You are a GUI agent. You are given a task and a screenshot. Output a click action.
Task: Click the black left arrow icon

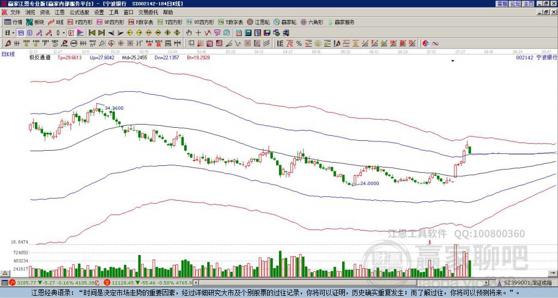111,33
